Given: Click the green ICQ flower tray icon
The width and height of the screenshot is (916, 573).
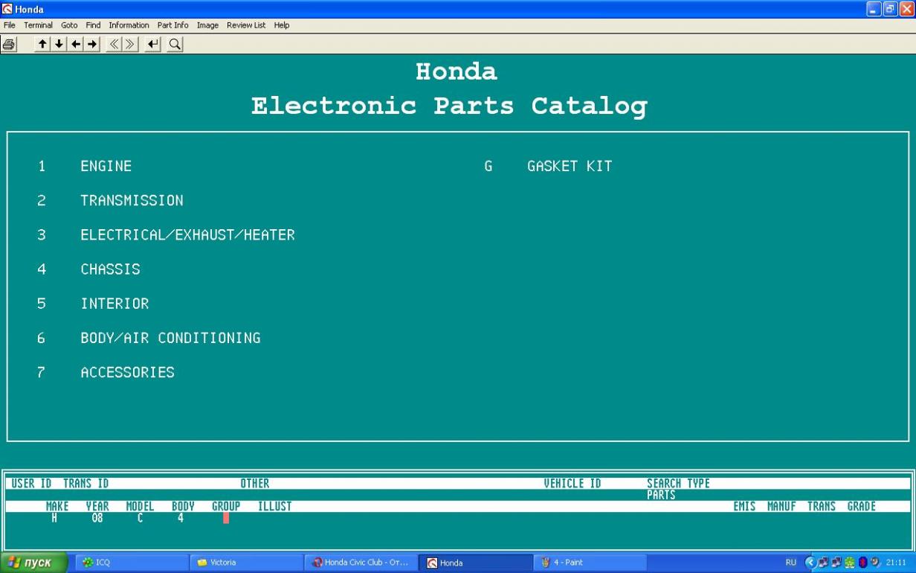Looking at the screenshot, I should pyautogui.click(x=849, y=563).
